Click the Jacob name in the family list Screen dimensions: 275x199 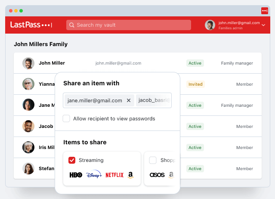point(46,126)
